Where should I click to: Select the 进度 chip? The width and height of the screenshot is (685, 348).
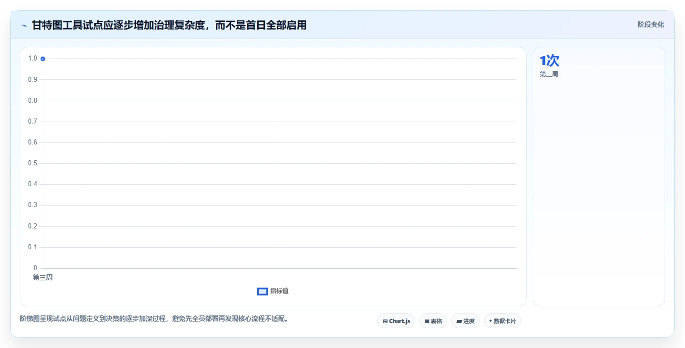point(465,321)
